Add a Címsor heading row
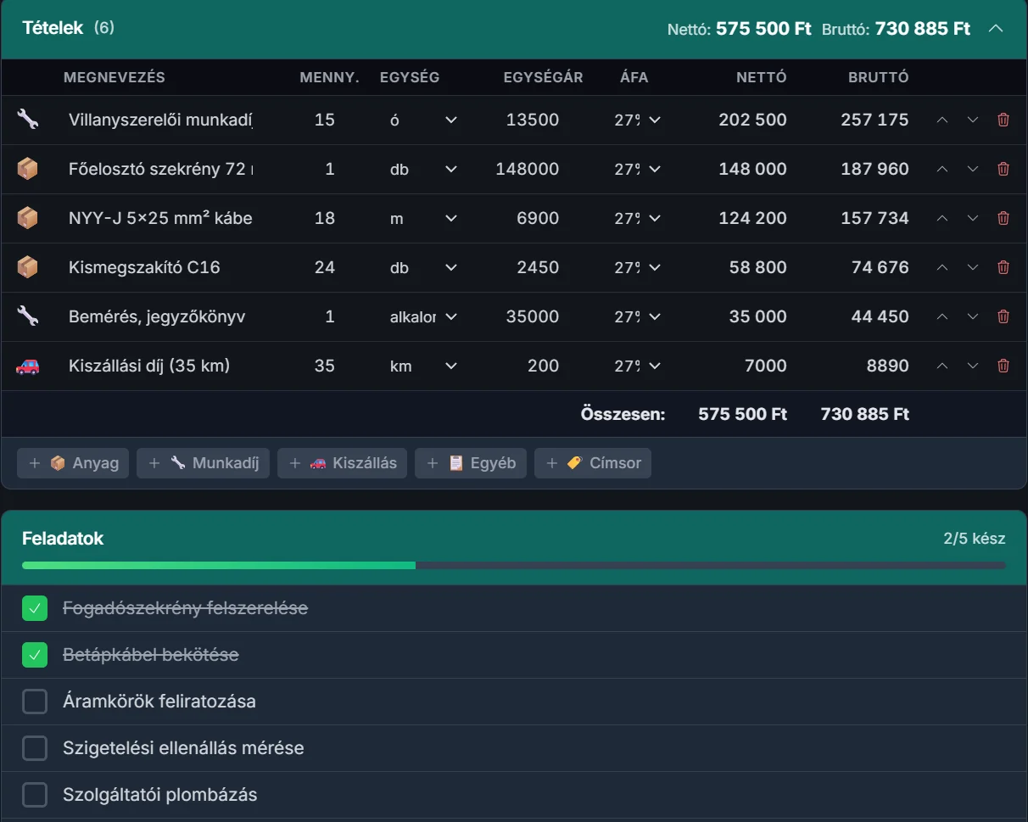Screen dimensions: 1028x822 coord(593,463)
